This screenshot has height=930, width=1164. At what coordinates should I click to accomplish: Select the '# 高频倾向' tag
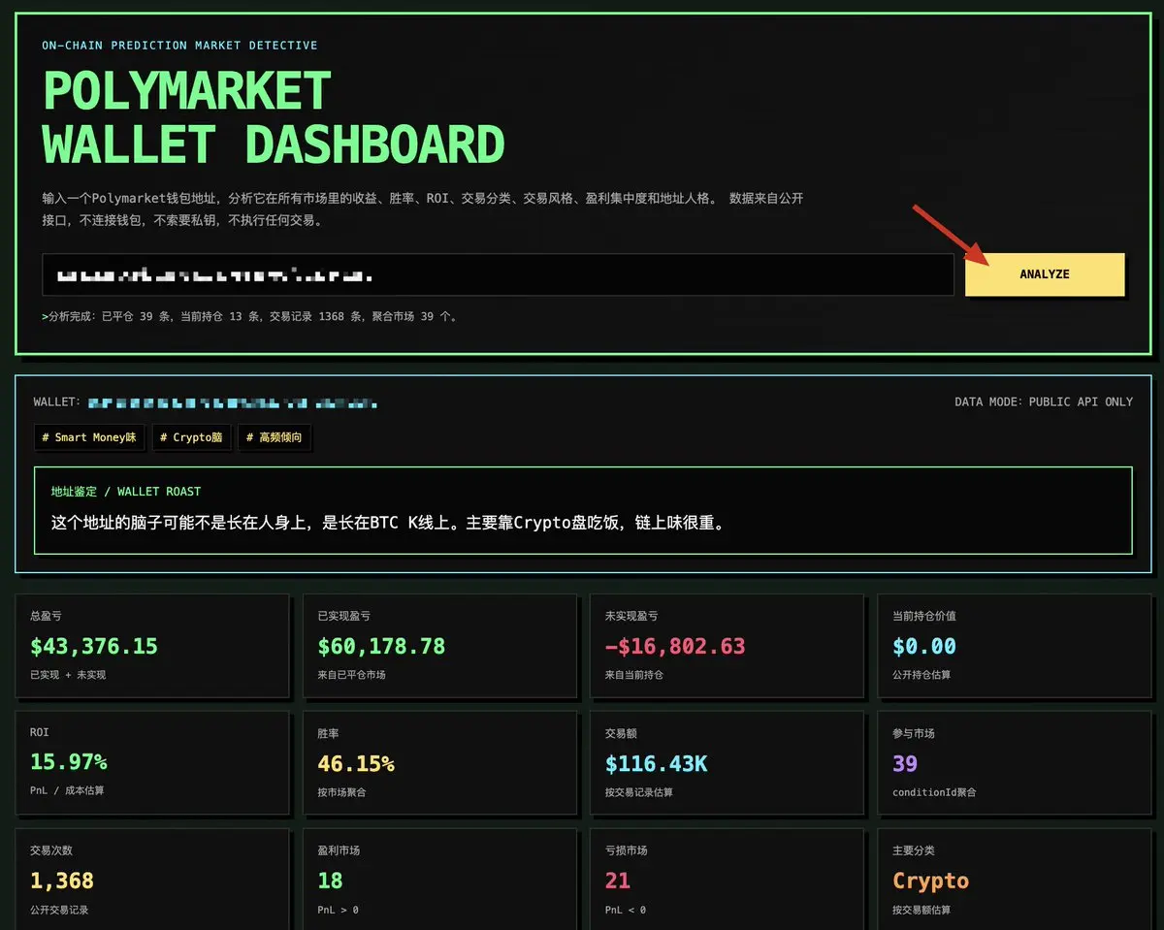[275, 437]
